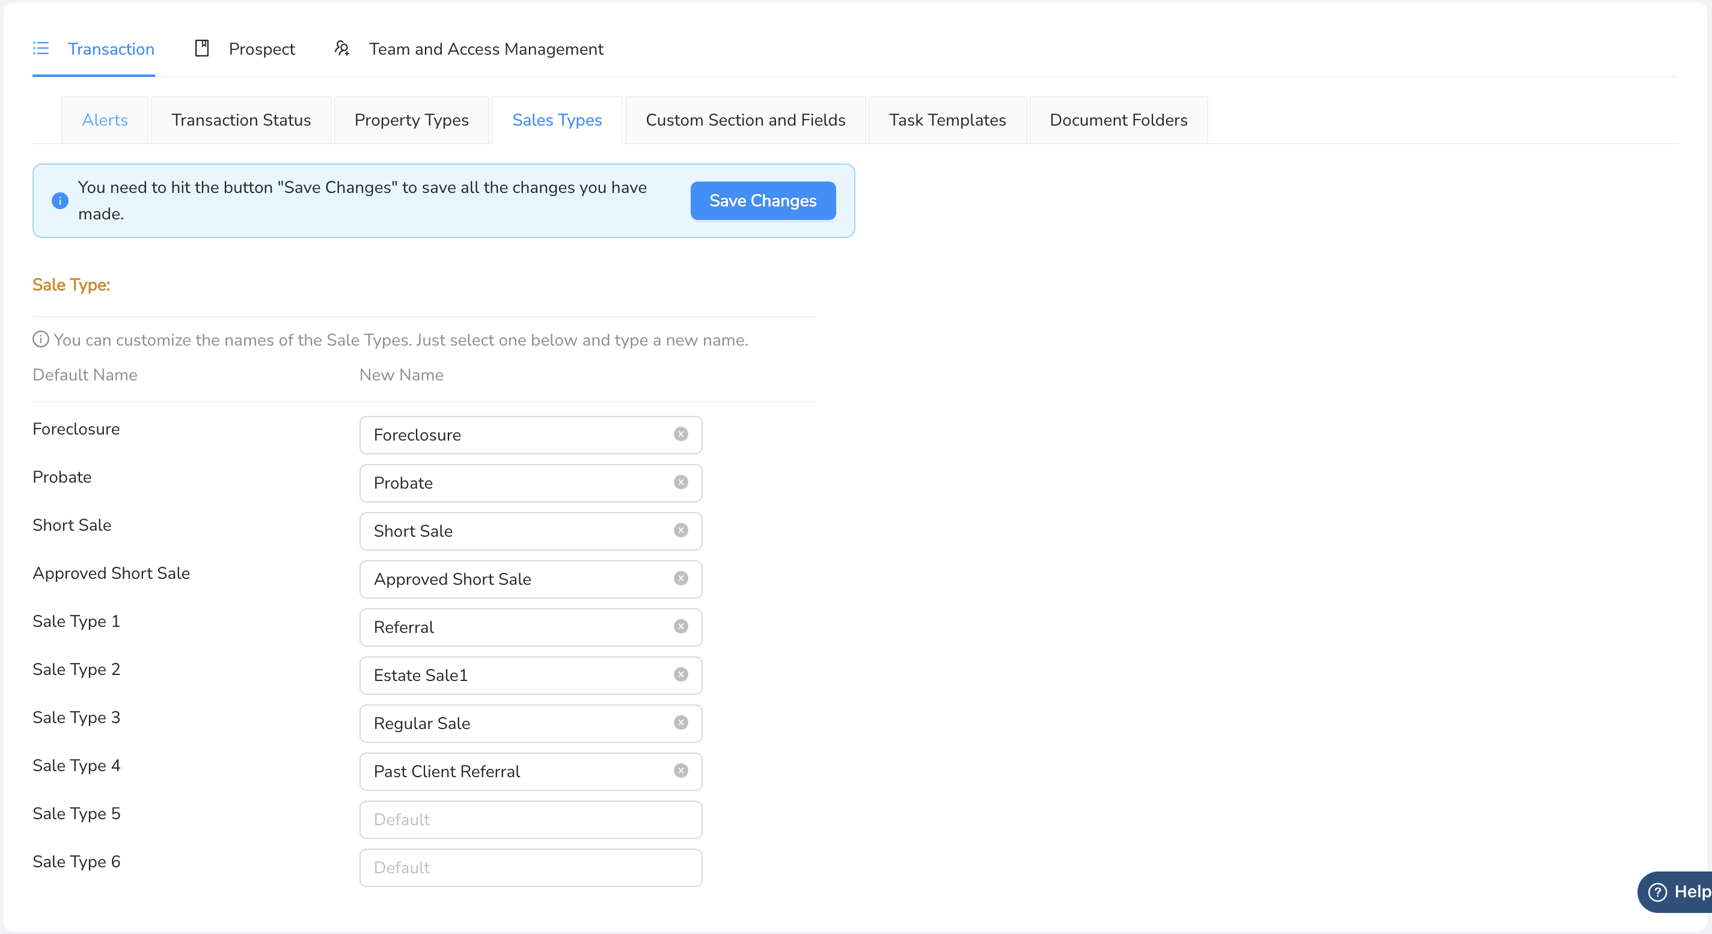
Task: Open the Alerts sub-tab
Action: click(x=105, y=120)
